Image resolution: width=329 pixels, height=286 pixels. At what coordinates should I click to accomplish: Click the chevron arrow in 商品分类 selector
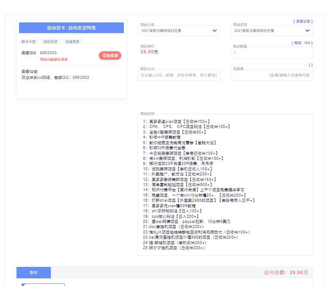(x=215, y=31)
